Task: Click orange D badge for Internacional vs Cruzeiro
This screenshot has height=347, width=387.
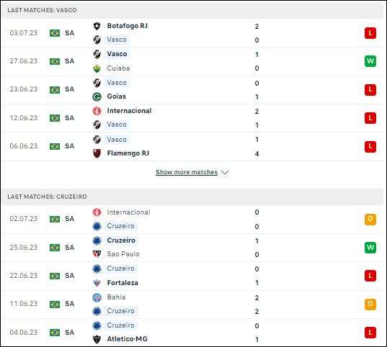Action: pos(370,219)
